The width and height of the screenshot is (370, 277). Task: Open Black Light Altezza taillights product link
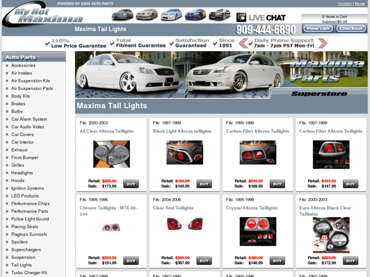(182, 131)
